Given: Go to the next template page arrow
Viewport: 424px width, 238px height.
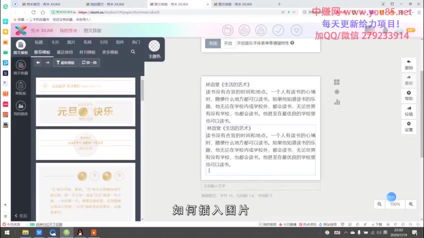Looking at the screenshot, I should (47, 62).
